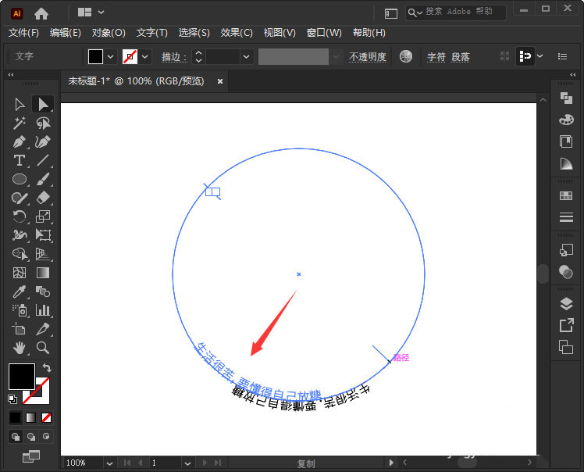Viewport: 584px width, 472px height.
Task: Choose the Ellipse tool
Action: click(20, 179)
